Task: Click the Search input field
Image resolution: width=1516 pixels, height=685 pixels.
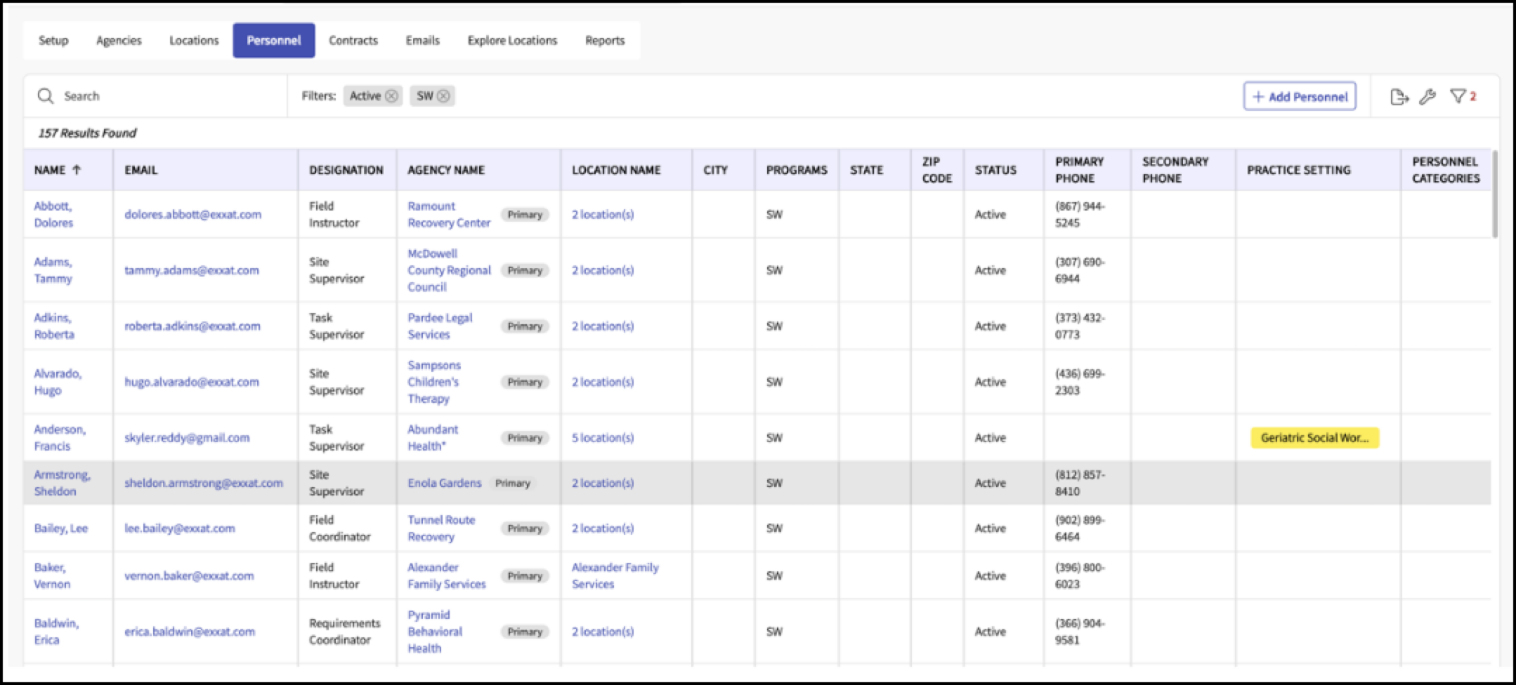Action: (169, 96)
